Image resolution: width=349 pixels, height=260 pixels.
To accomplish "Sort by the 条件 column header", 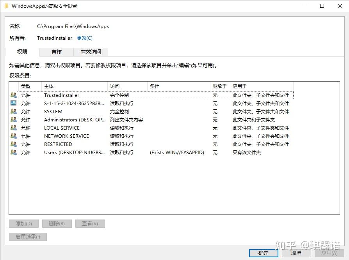I will 179,86.
